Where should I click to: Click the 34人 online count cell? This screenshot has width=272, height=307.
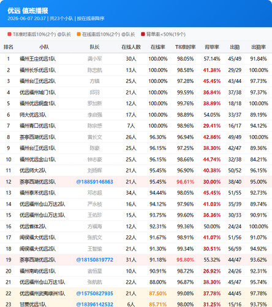pos(131,193)
